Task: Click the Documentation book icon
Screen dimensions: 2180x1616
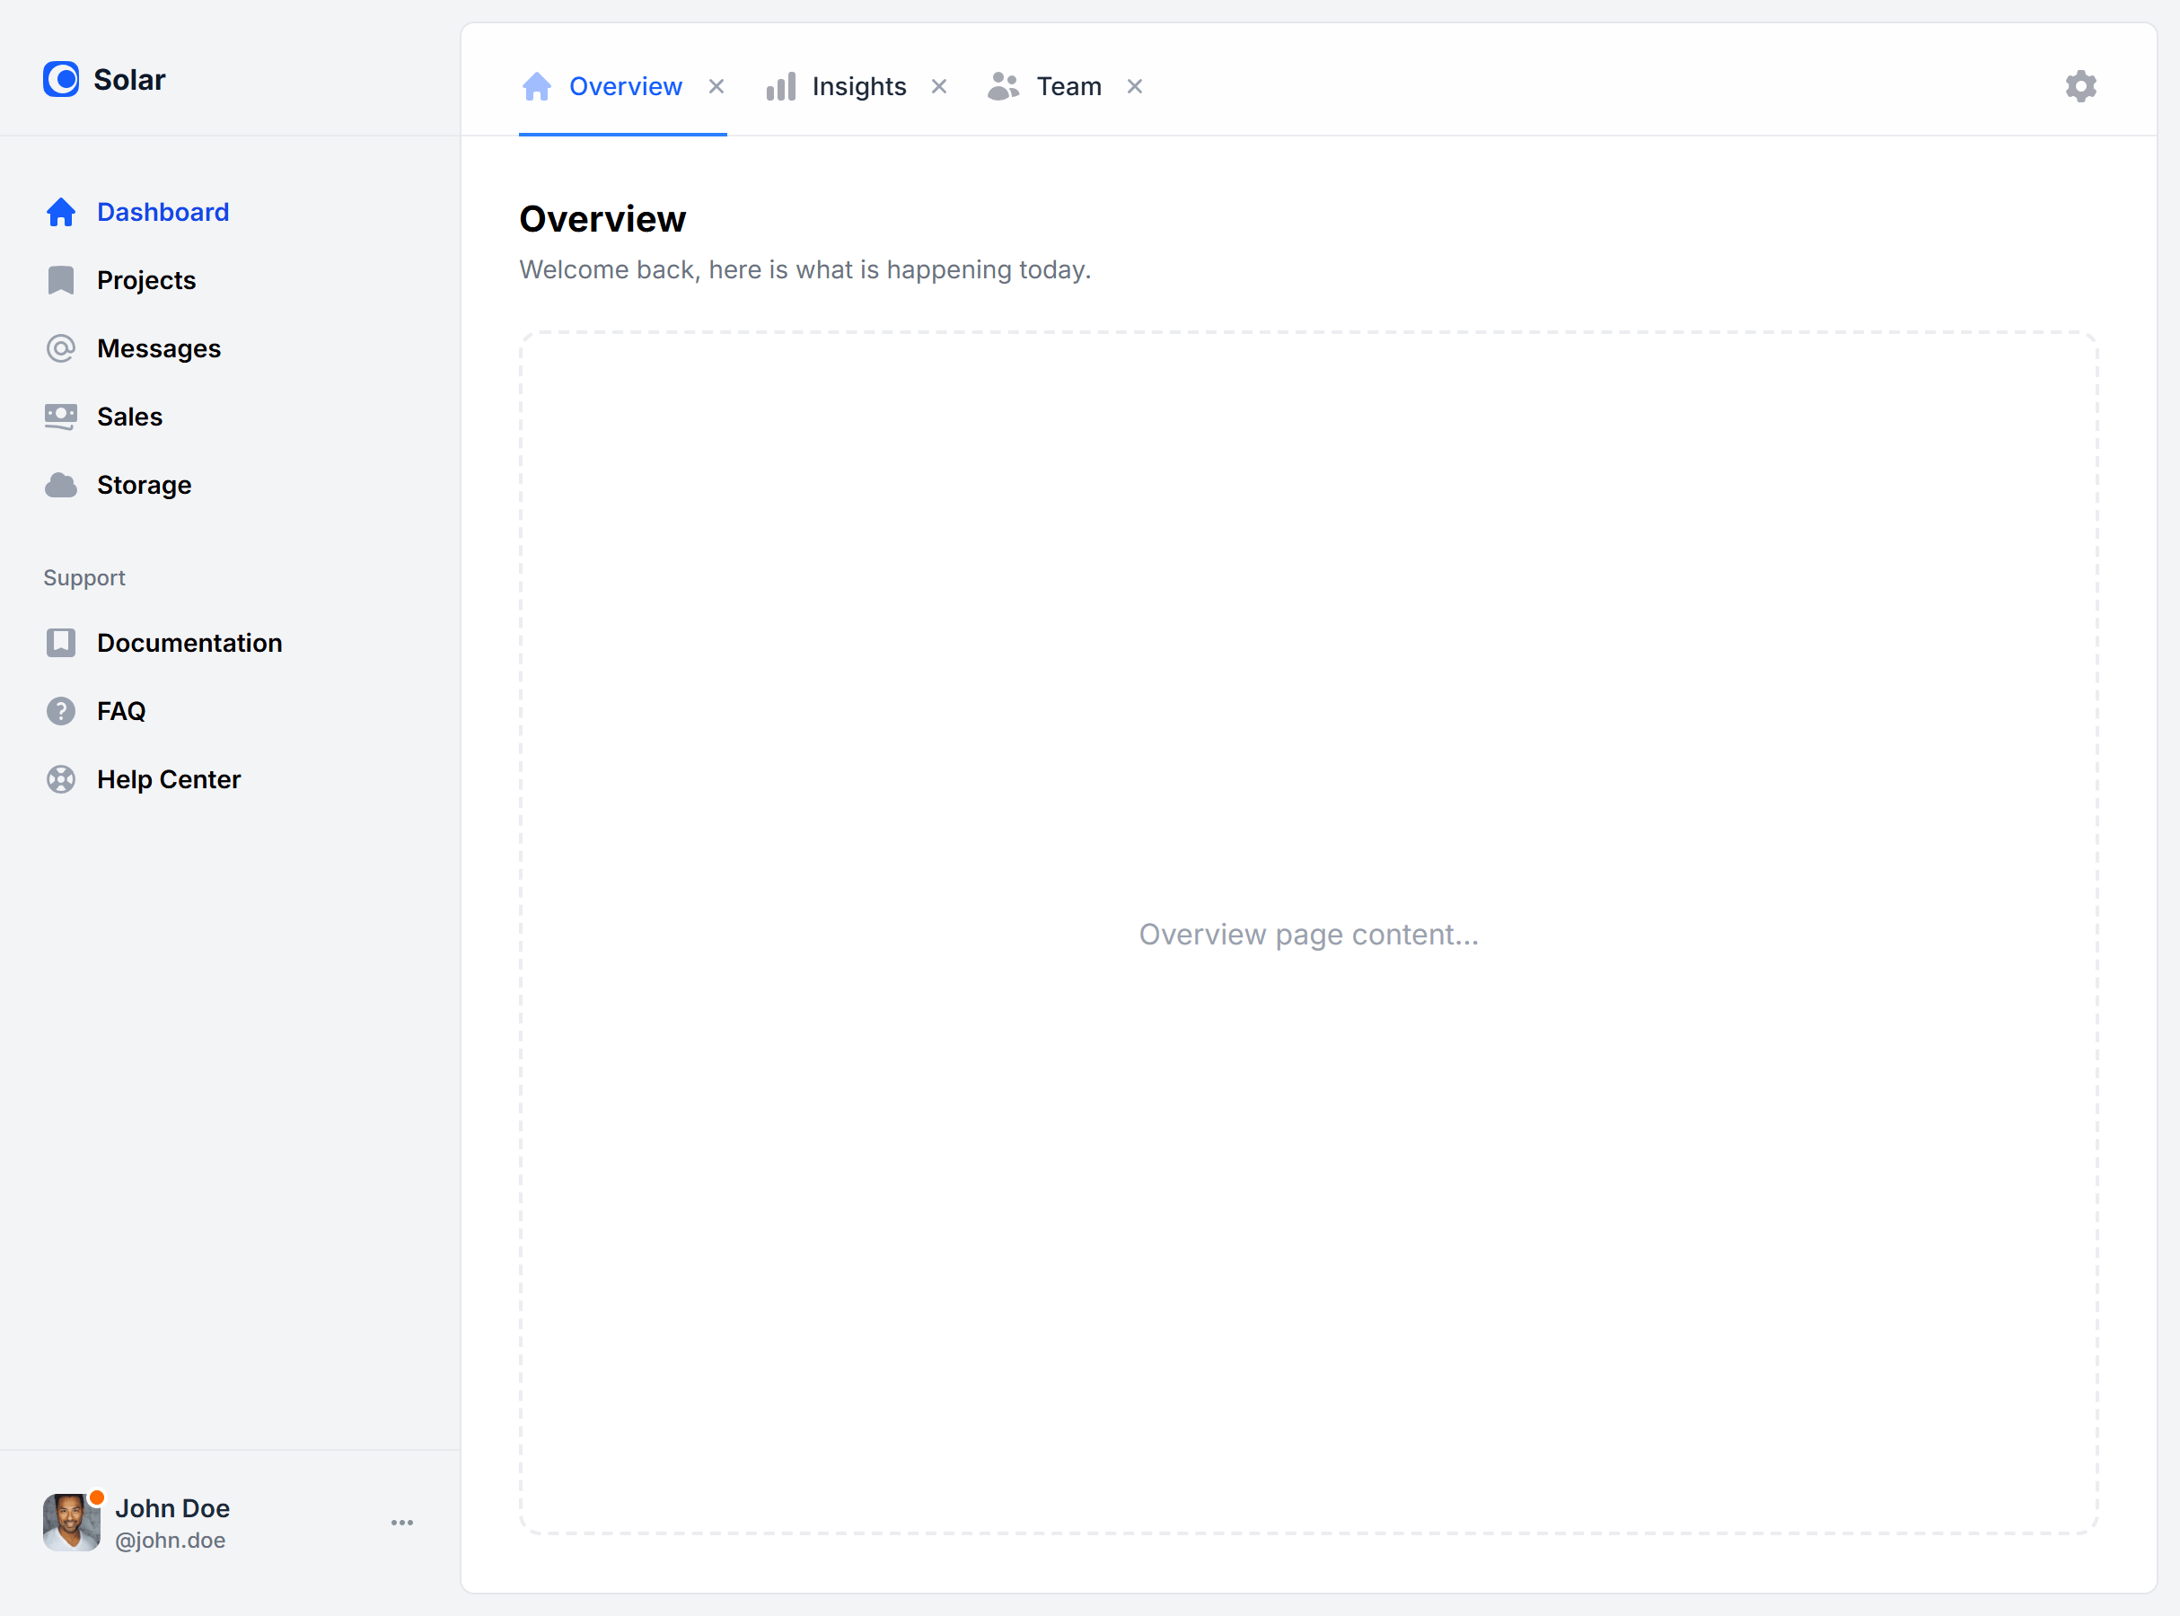Action: pyautogui.click(x=61, y=643)
